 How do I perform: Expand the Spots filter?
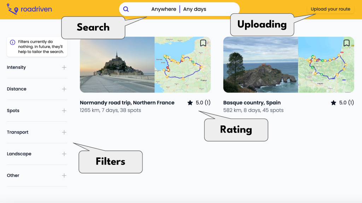tap(64, 111)
